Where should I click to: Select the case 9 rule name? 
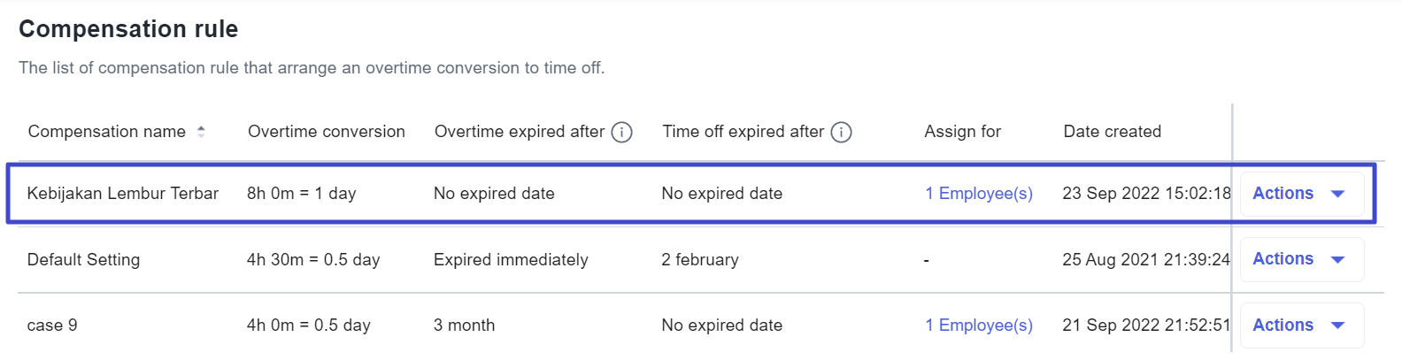pos(52,326)
